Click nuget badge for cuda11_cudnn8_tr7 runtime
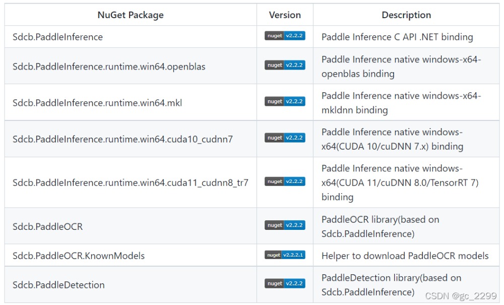This screenshot has height=305, width=504. pos(285,181)
